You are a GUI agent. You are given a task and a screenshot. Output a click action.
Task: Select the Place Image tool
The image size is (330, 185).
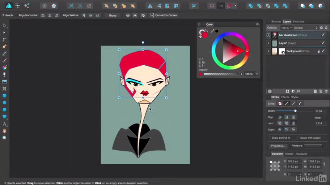pos(4,82)
